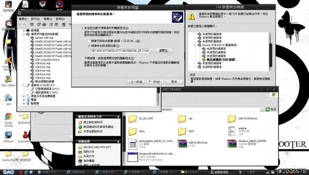
Task: Click 取消 cancel button in wizard
Action: click(174, 82)
